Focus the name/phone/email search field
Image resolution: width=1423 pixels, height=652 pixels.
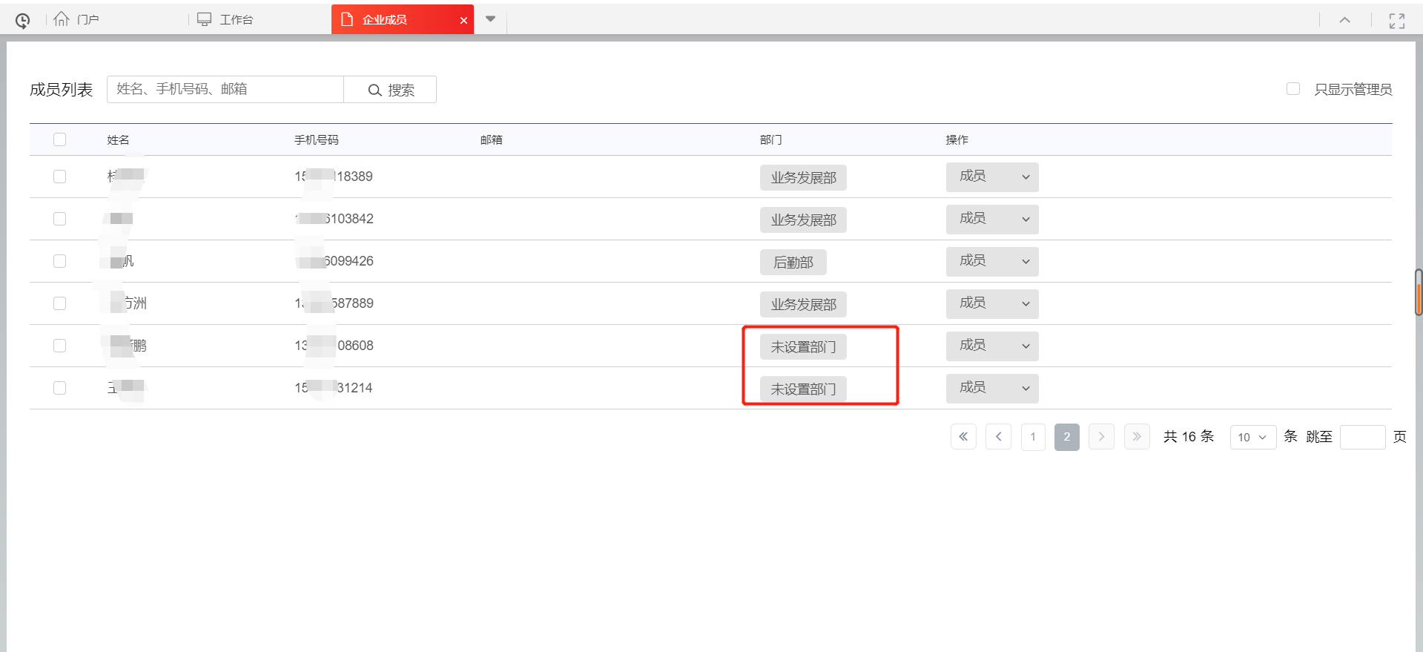coord(225,90)
